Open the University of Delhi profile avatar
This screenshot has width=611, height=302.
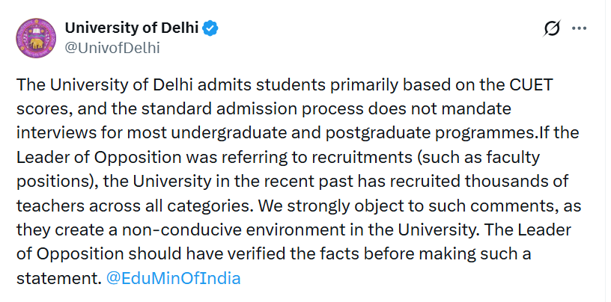(36, 38)
